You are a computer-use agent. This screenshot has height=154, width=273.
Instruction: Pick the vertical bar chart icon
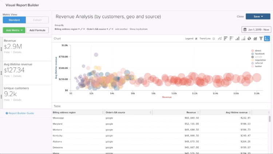click(238, 38)
